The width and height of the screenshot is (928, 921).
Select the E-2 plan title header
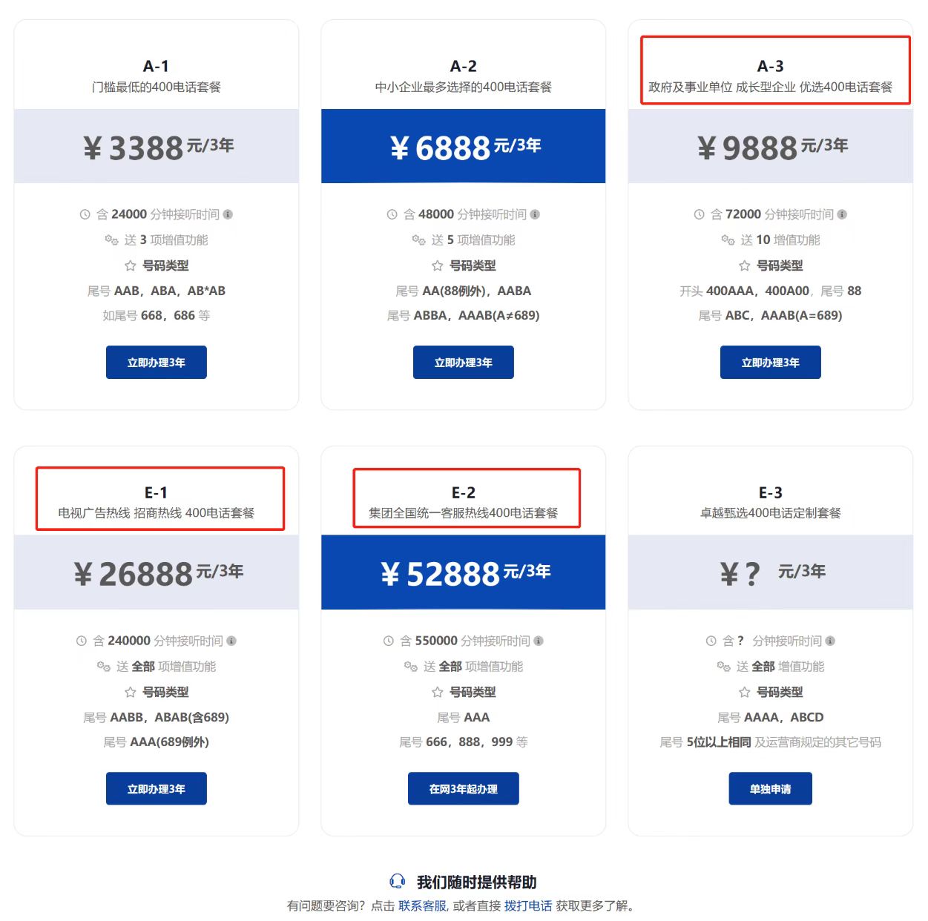[x=464, y=502]
